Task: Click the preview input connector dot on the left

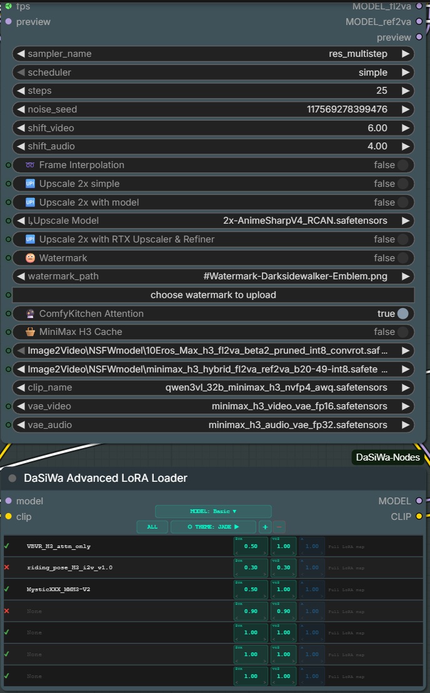Action: coord(8,21)
